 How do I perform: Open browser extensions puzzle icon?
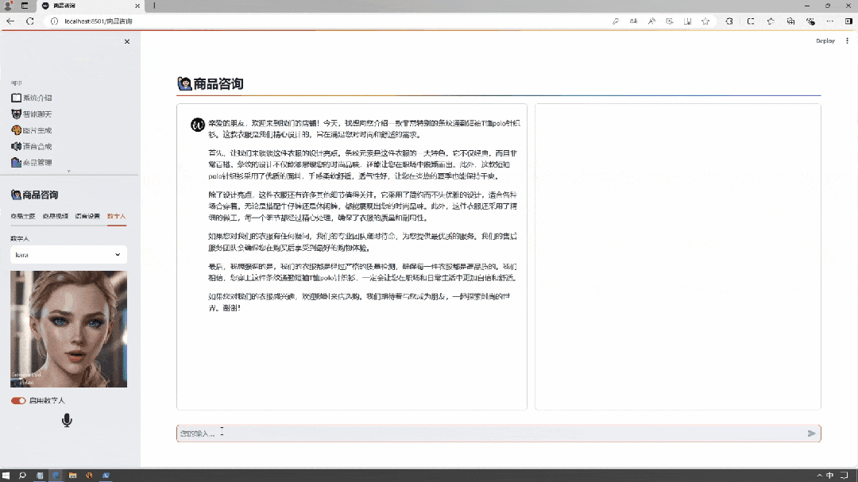(x=729, y=21)
